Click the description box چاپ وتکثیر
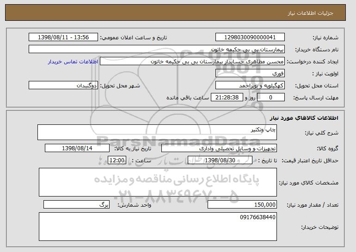Image resolution: width=356 pixels, height=252 pixels. tap(157, 132)
